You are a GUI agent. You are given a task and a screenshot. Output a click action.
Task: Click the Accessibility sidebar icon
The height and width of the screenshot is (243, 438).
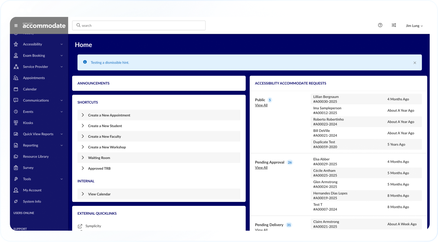(x=16, y=44)
